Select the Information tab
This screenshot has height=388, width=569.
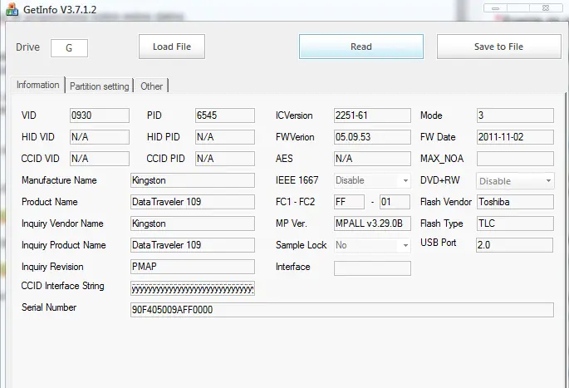coord(37,85)
